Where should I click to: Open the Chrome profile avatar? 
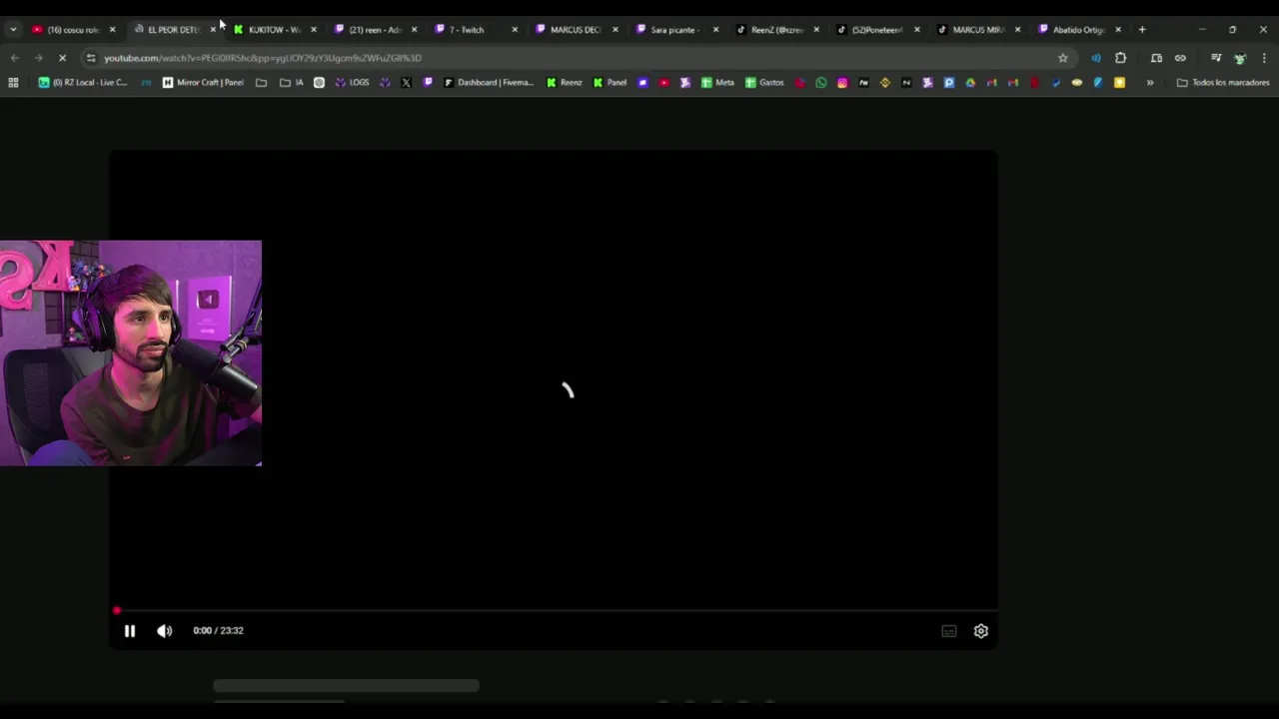click(1240, 58)
